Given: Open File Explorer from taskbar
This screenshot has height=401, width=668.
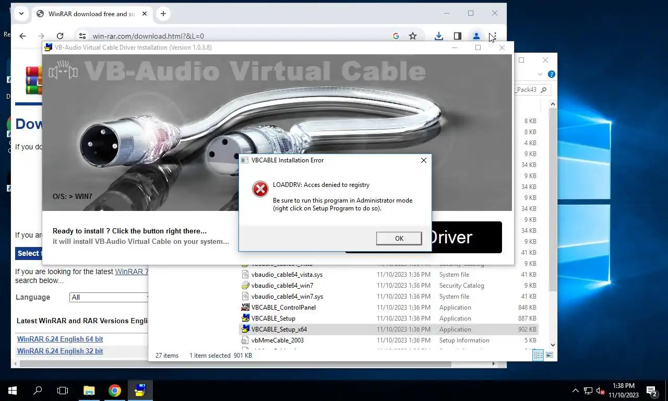Looking at the screenshot, I should click(x=89, y=391).
